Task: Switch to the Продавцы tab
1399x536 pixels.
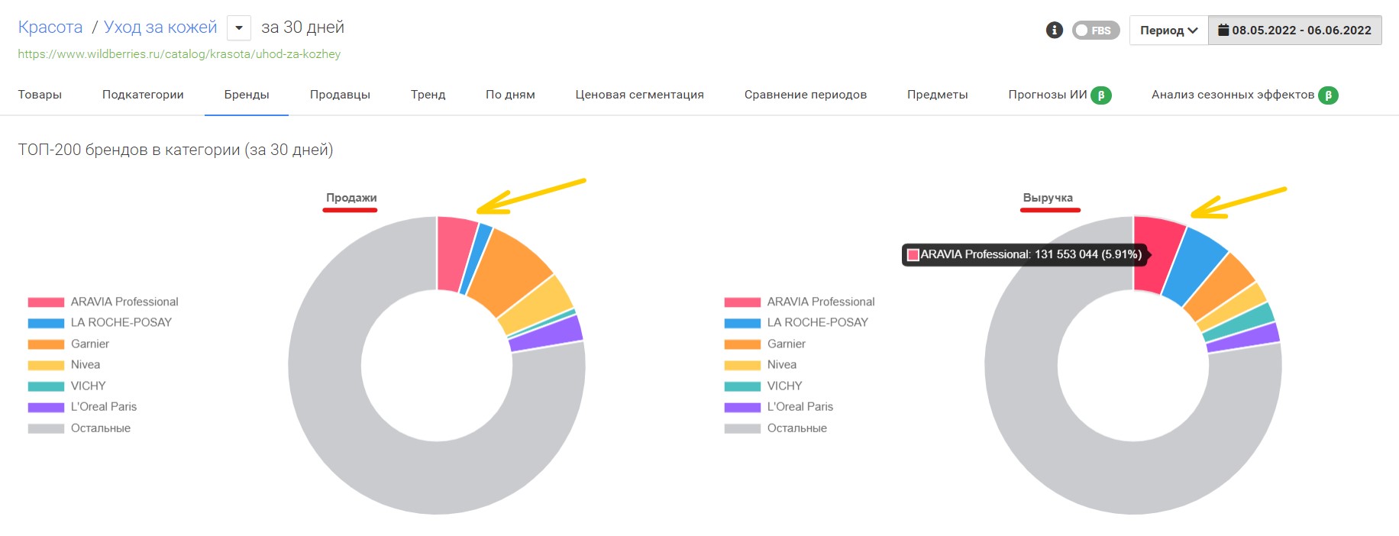Action: tap(340, 95)
